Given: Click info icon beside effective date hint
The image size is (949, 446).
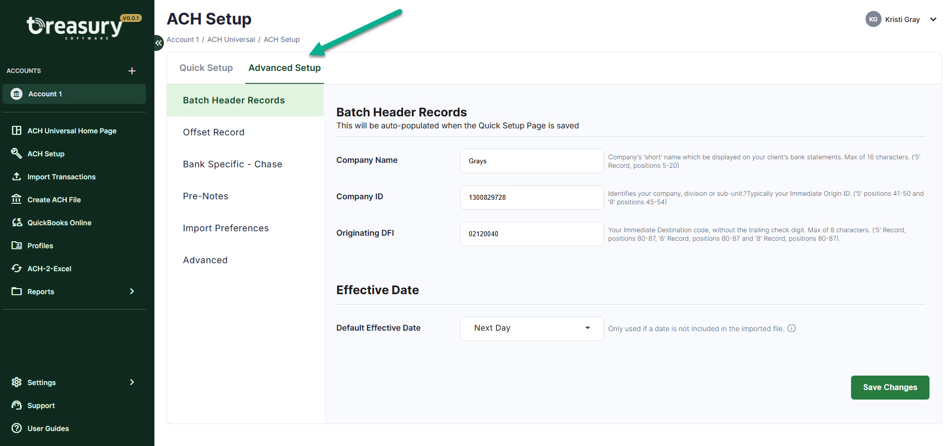Looking at the screenshot, I should tap(792, 328).
